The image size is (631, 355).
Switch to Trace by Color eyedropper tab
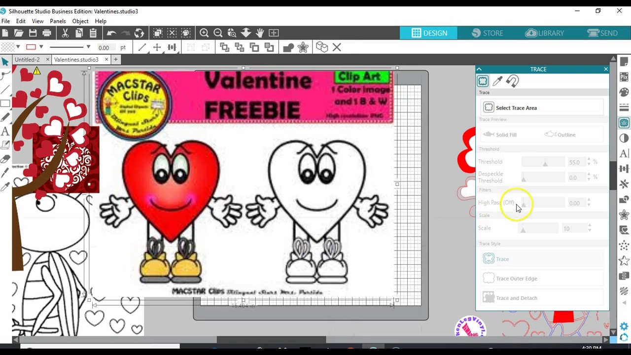(x=497, y=81)
